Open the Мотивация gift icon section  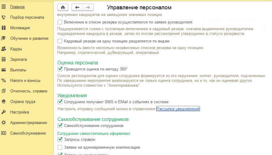(20, 28)
